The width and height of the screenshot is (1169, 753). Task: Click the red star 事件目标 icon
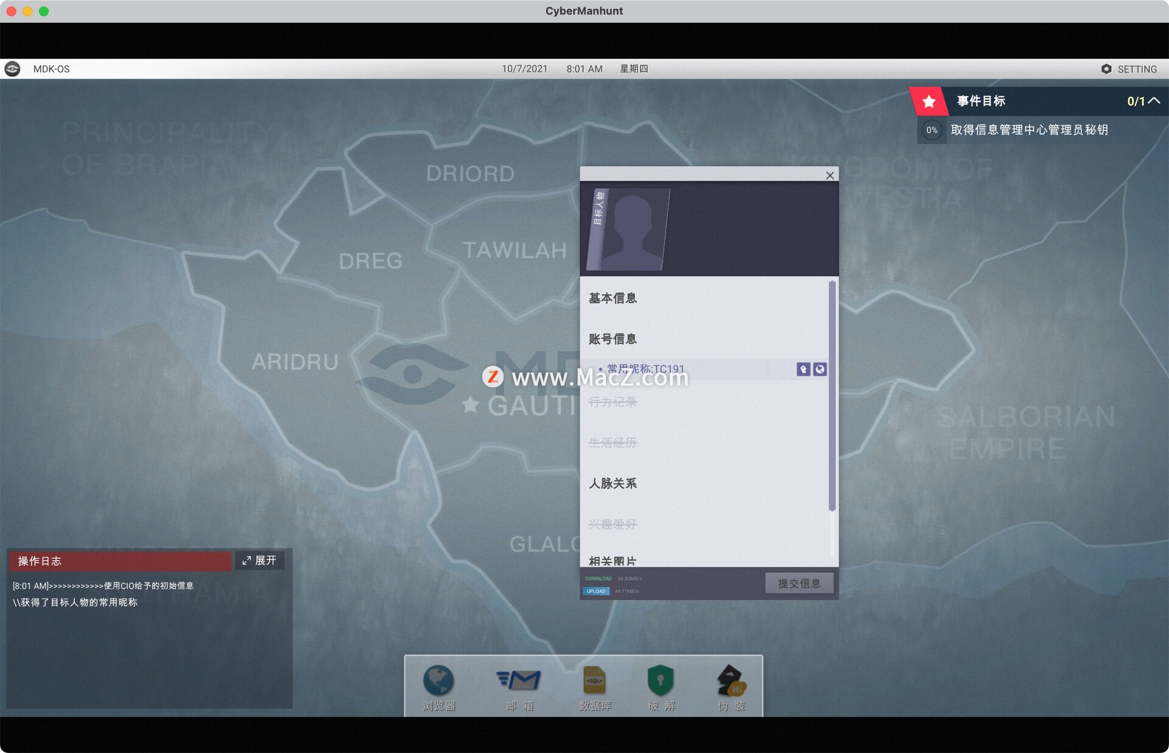pyautogui.click(x=929, y=102)
